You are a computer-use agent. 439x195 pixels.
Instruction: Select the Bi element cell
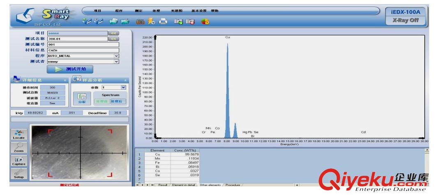click(x=157, y=167)
